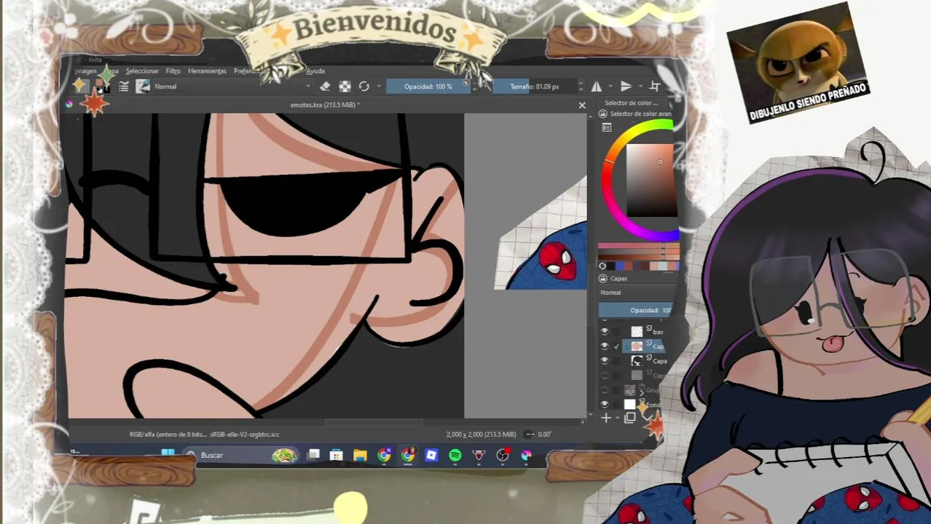Click the Capas docker lock icon
This screenshot has width=931, height=524.
[603, 279]
